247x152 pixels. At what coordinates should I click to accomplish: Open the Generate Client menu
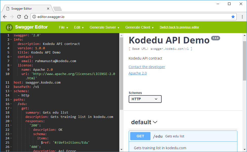(139, 27)
